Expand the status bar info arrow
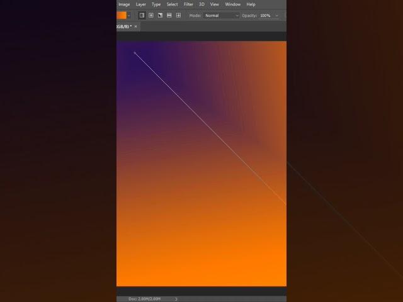 point(176,299)
